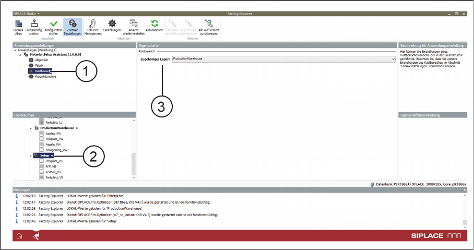Select message mentioning w7_sc_online Optimizer
The width and height of the screenshot is (474, 250).
coord(142,215)
